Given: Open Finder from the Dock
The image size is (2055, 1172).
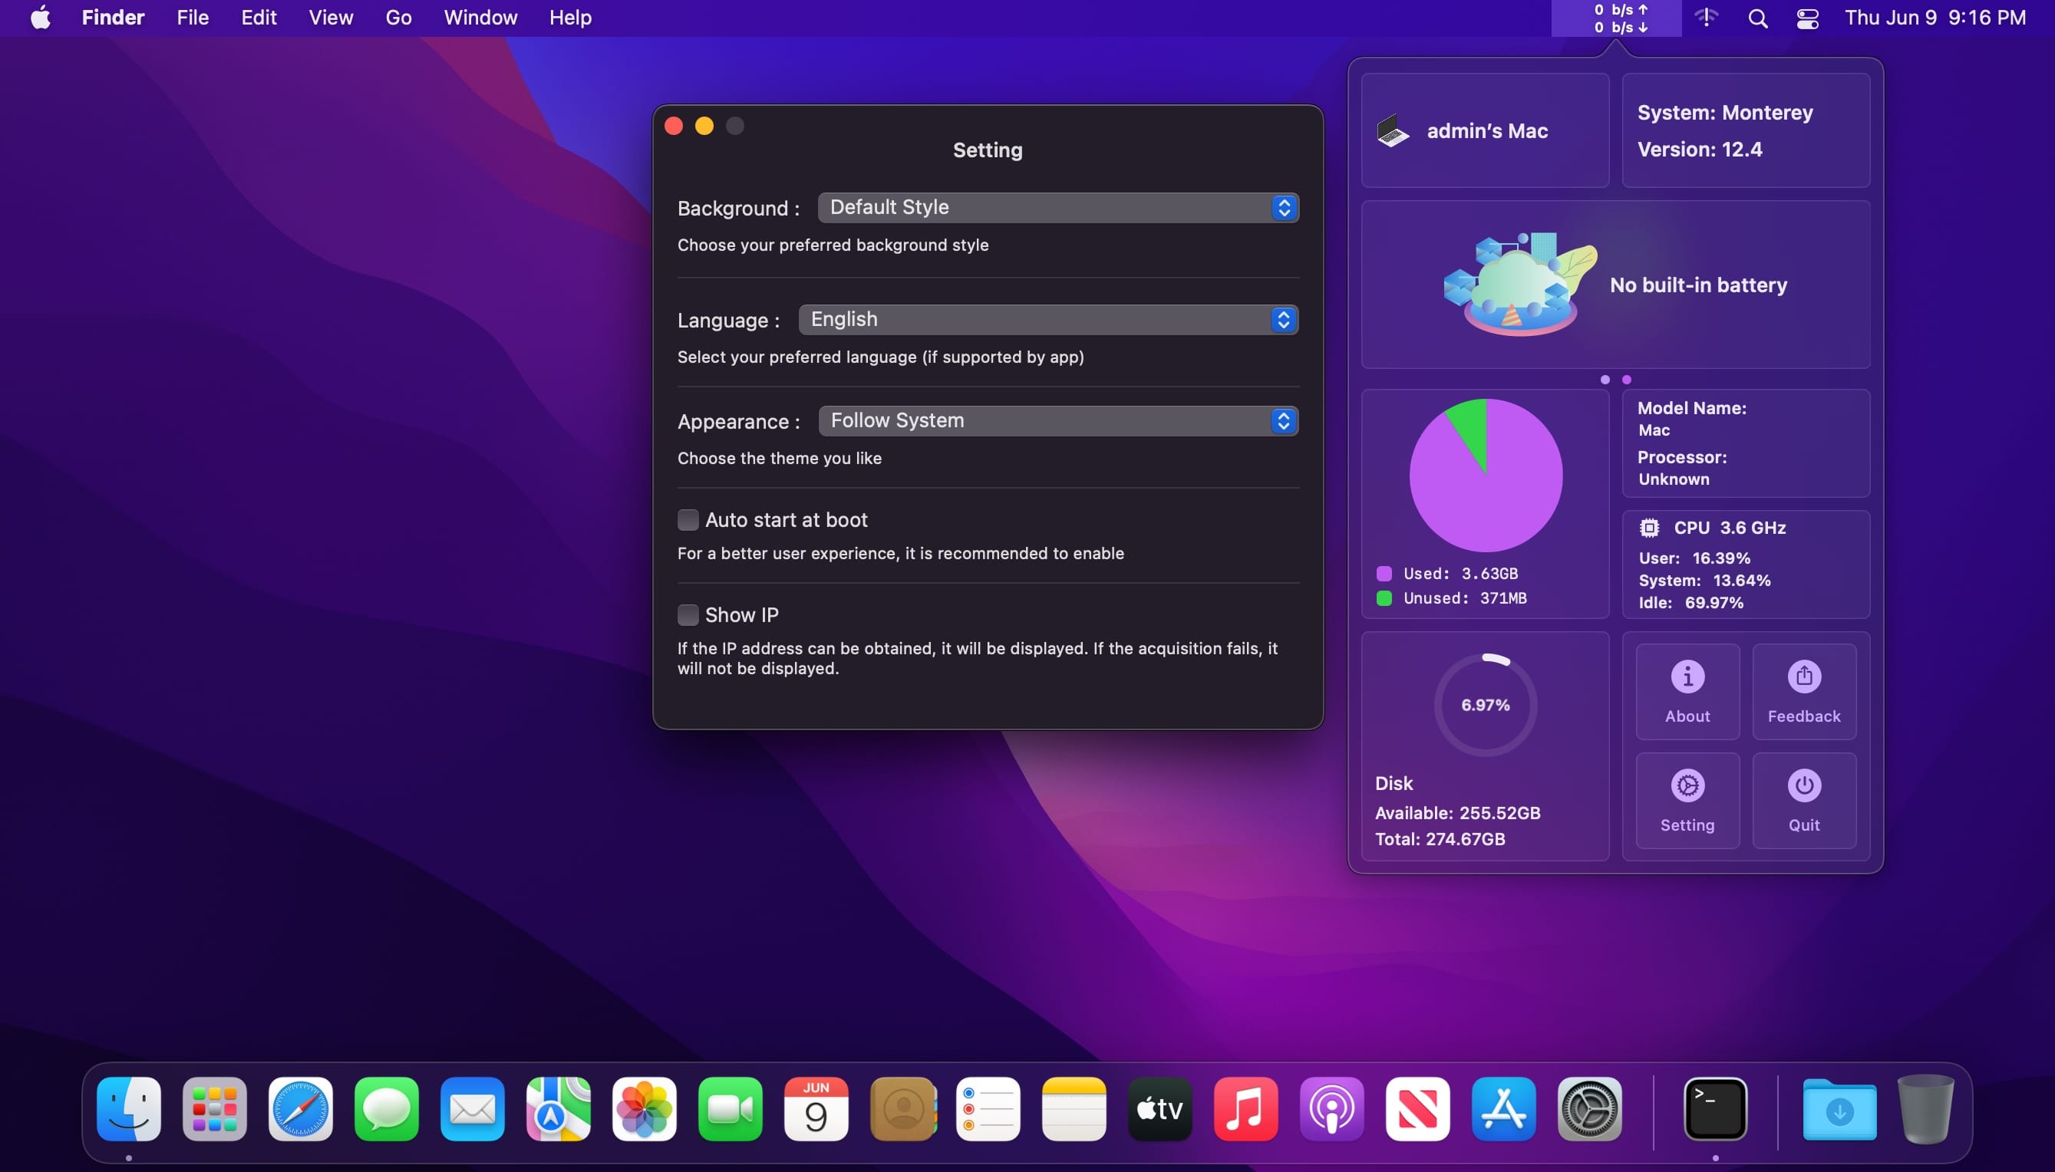Looking at the screenshot, I should click(129, 1109).
